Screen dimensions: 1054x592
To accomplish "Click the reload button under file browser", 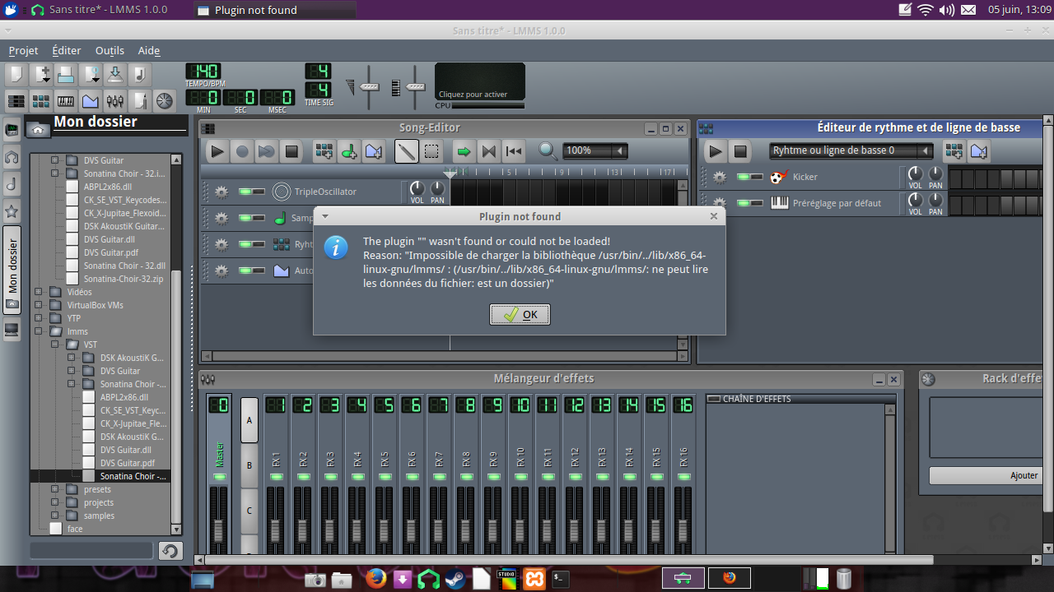I will point(170,551).
